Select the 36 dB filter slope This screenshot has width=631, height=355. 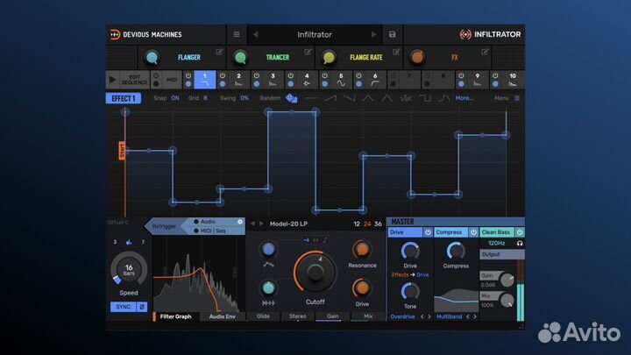click(378, 224)
